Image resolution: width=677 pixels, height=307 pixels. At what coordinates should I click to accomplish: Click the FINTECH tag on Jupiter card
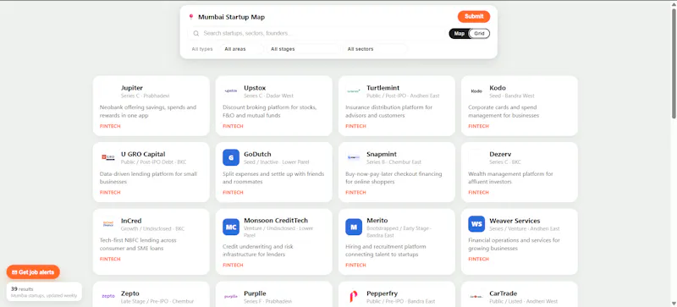(x=110, y=126)
